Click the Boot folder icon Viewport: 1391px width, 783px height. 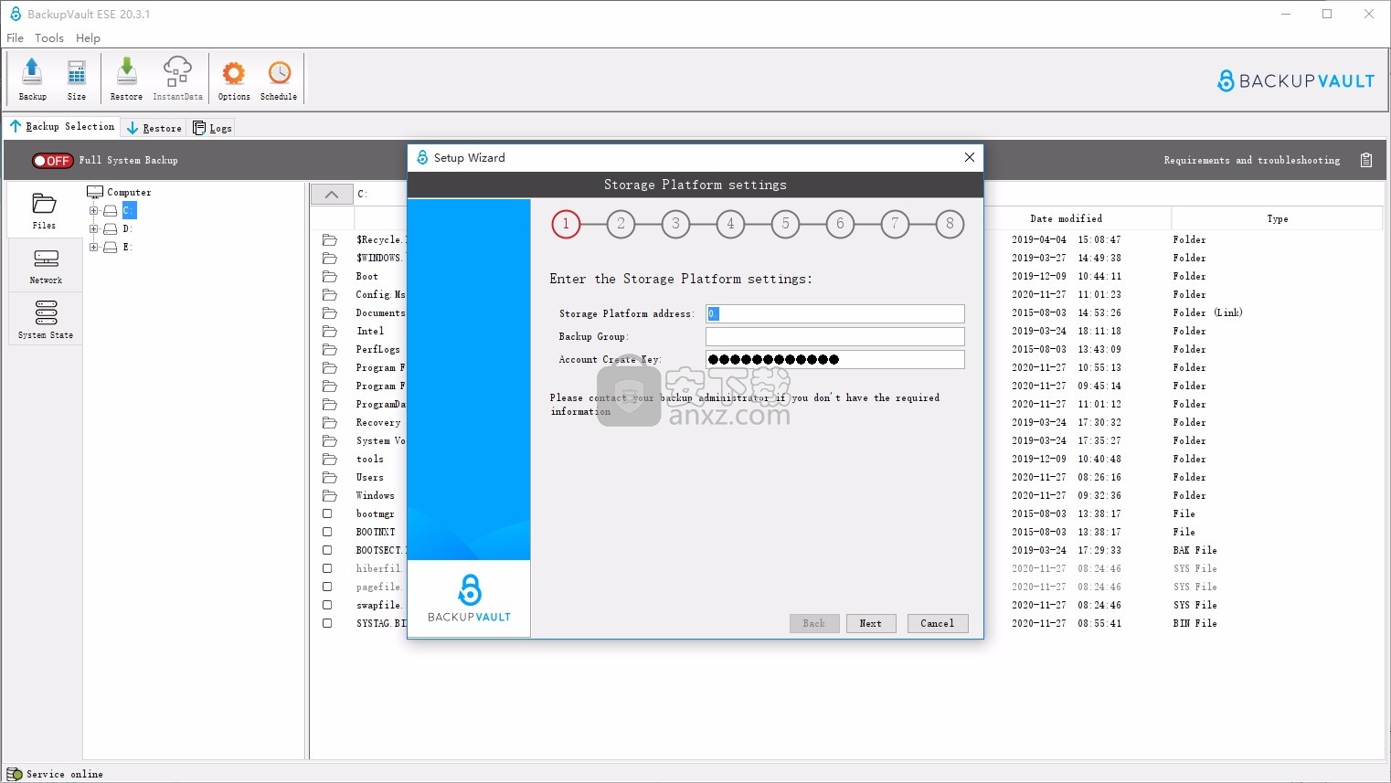click(x=330, y=276)
